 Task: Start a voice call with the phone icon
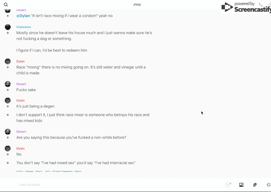[x=261, y=5]
